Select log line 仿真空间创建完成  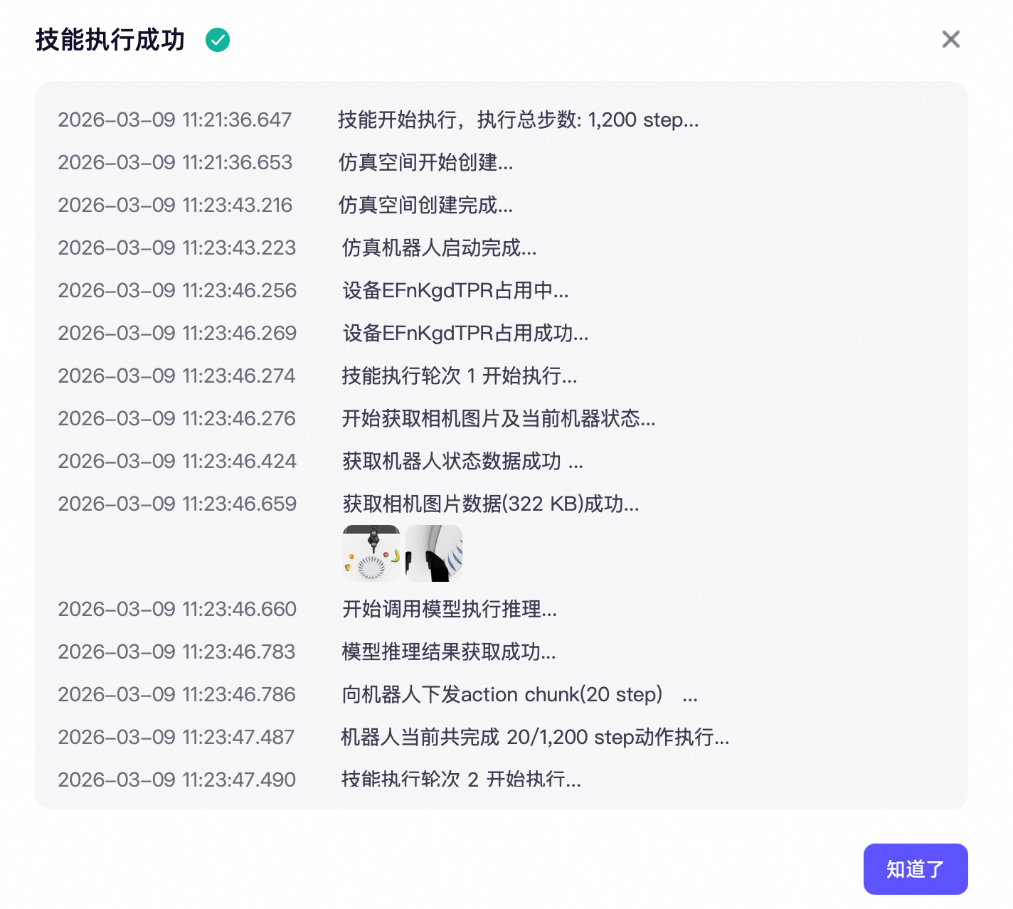[x=425, y=205]
